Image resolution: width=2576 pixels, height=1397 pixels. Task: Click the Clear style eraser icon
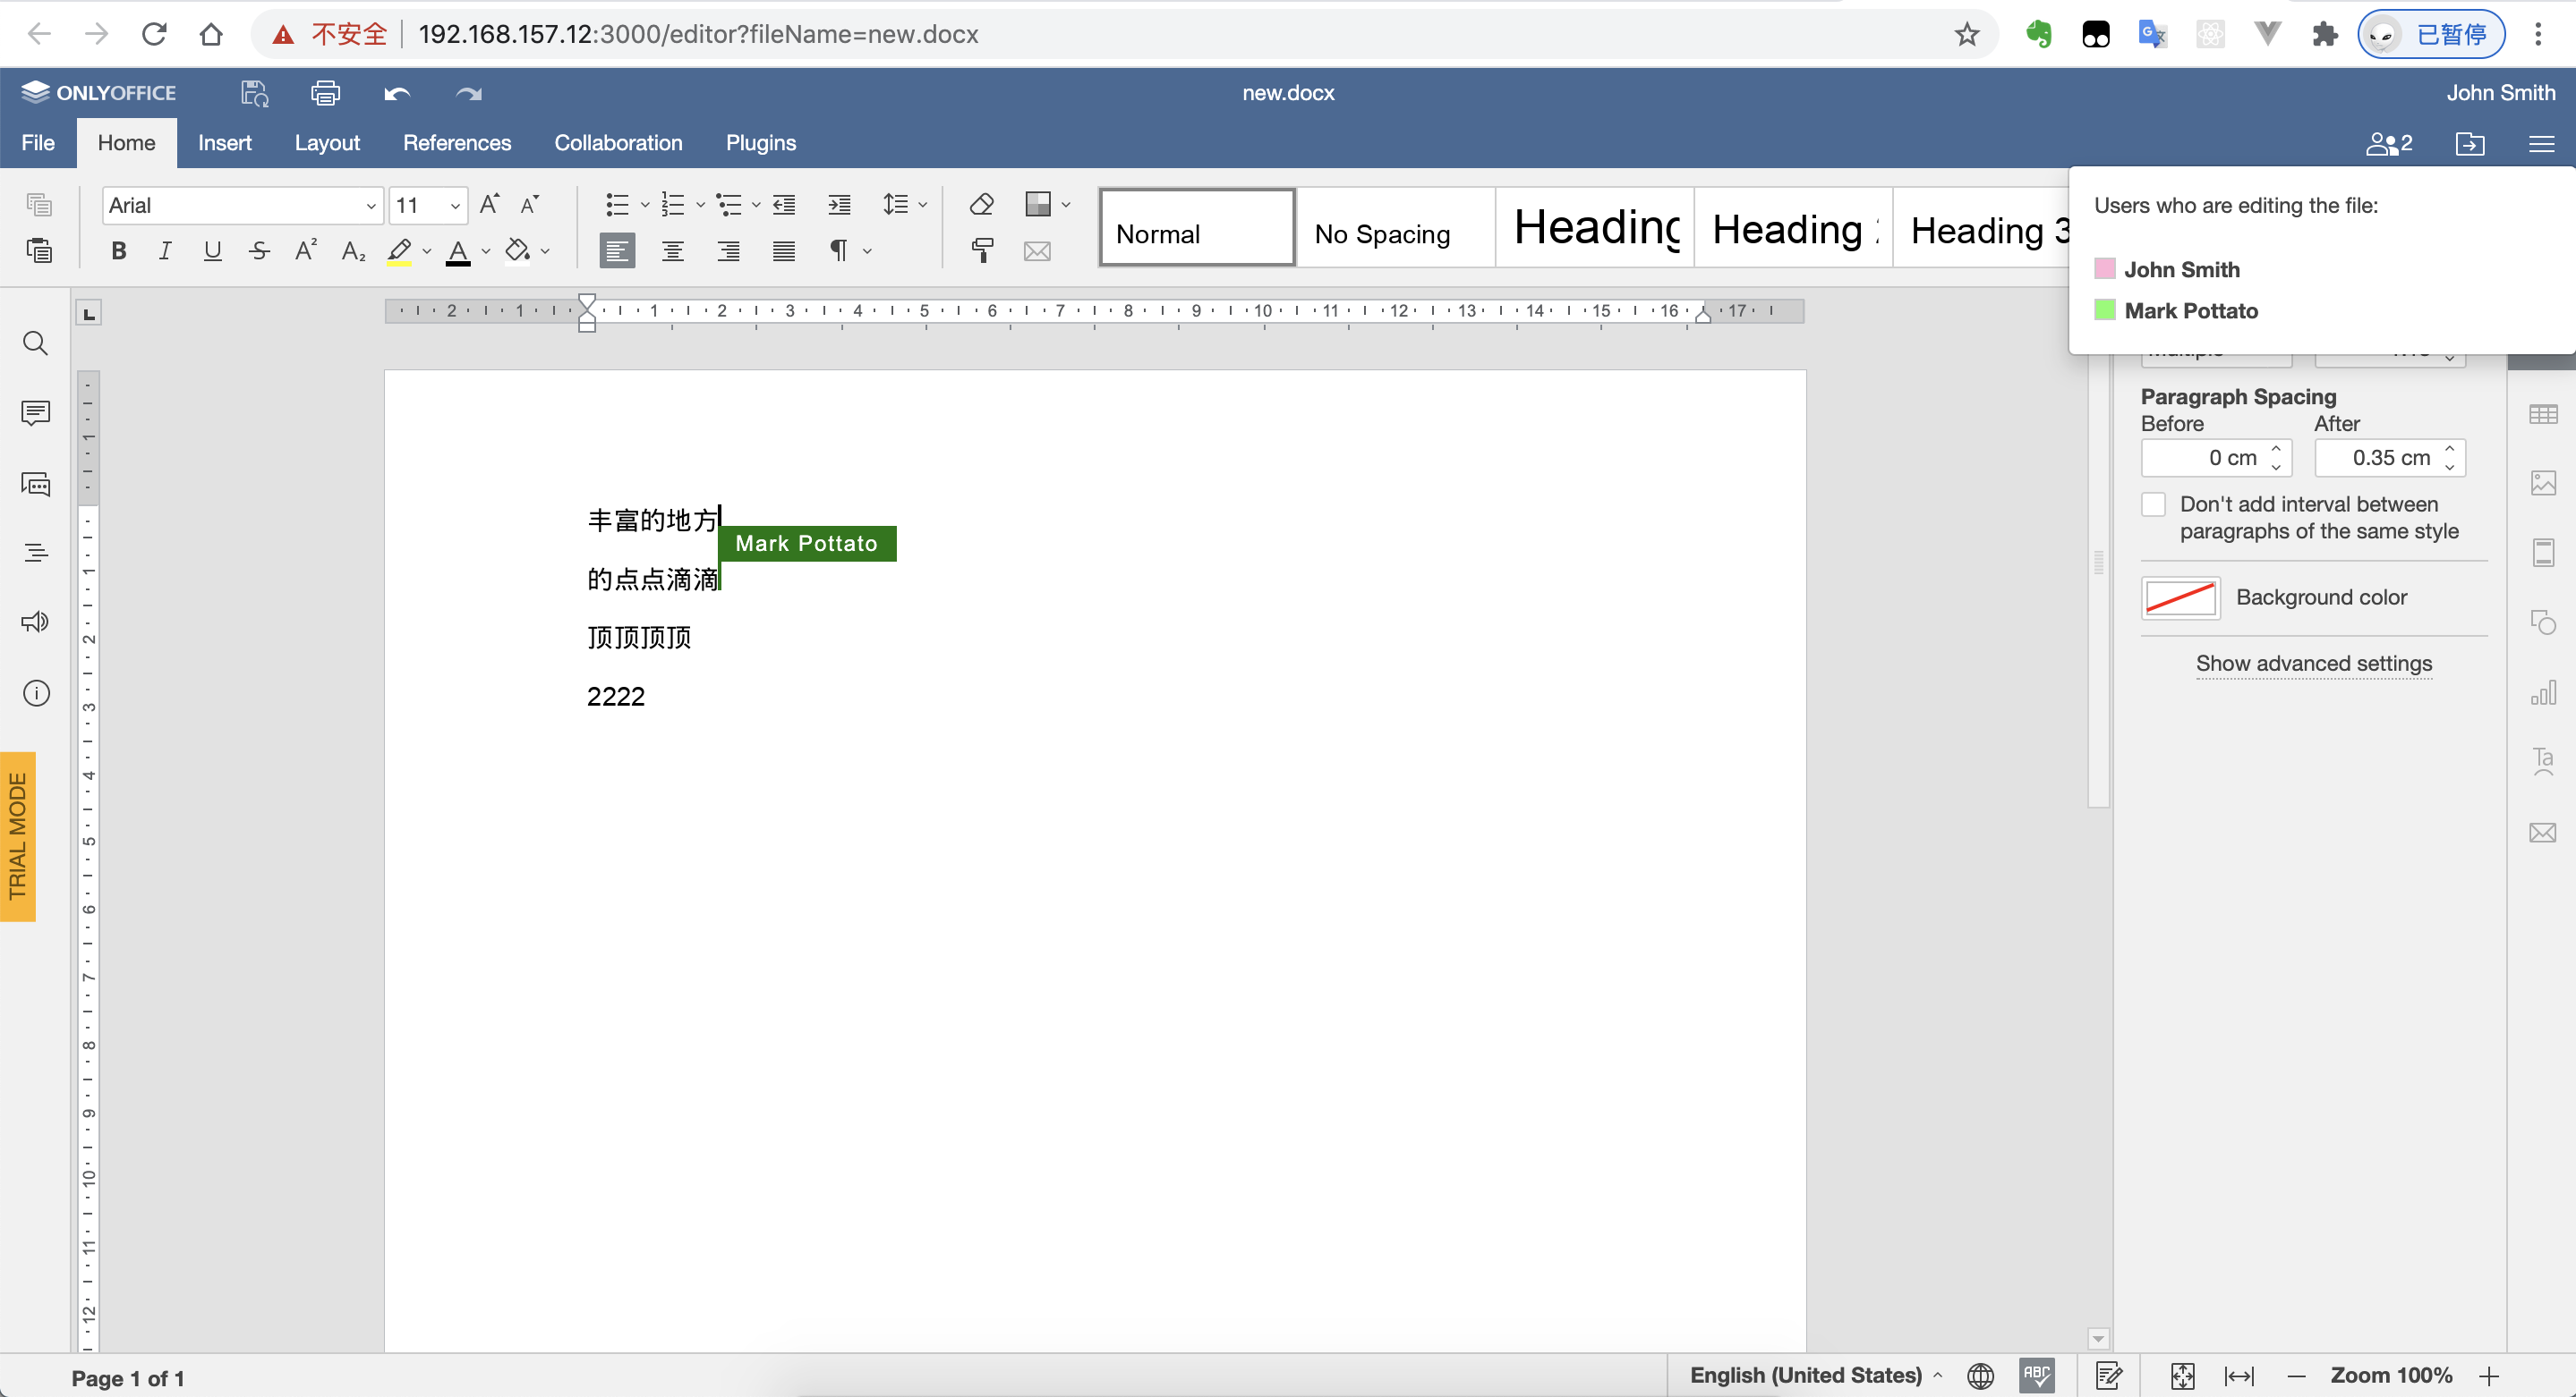(x=982, y=205)
